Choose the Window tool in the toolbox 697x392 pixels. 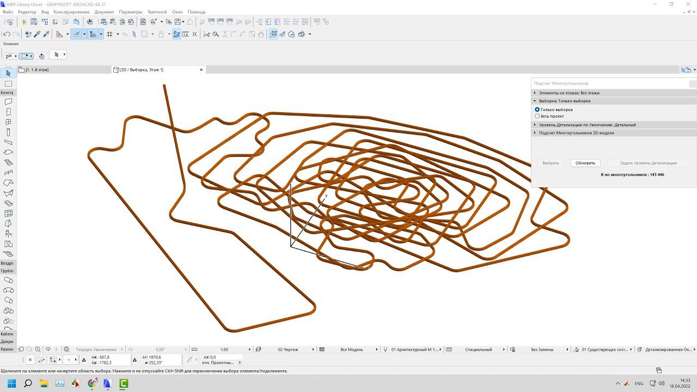(8, 122)
